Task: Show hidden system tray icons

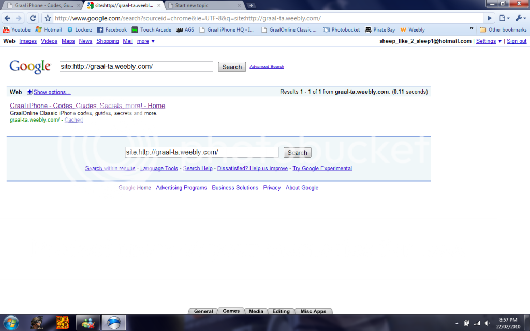Action: click(x=457, y=323)
